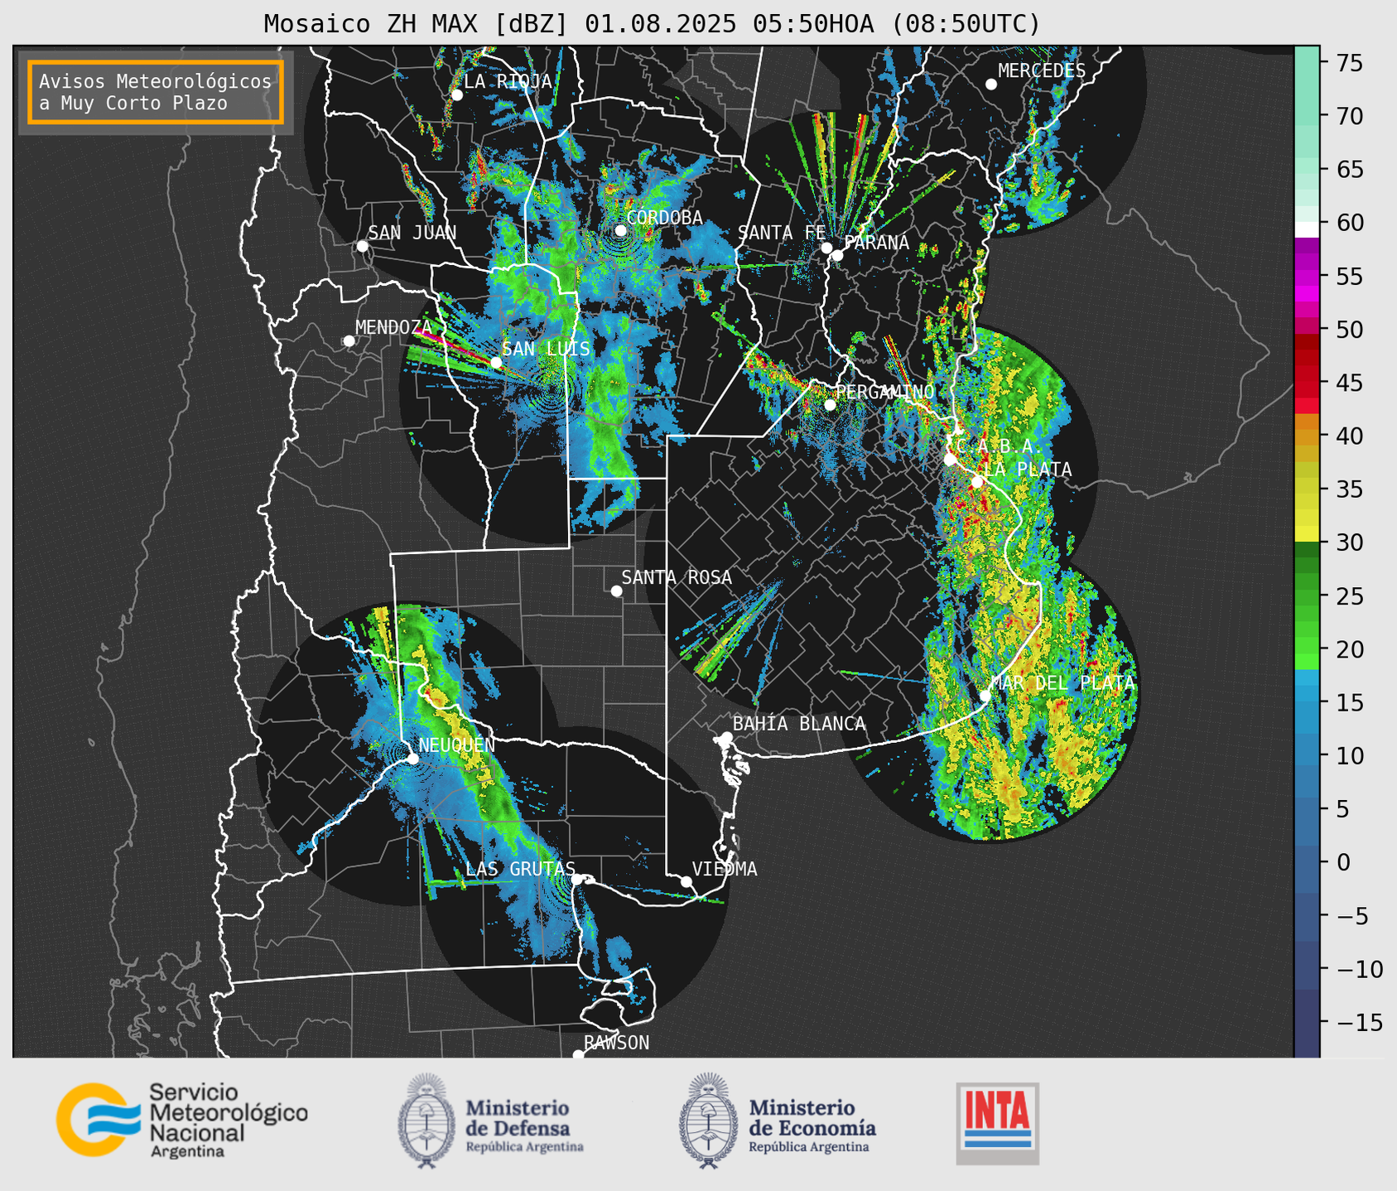Click the SANTA ROSA label text
Image resolution: width=1397 pixels, height=1191 pixels.
point(677,577)
